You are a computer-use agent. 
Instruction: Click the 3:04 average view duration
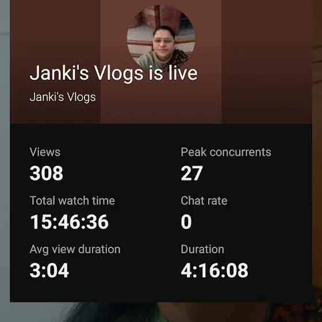coord(49,270)
